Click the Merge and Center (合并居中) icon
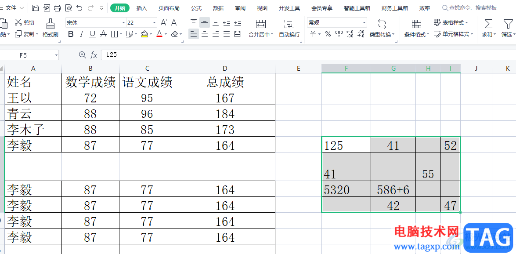 coord(261,24)
